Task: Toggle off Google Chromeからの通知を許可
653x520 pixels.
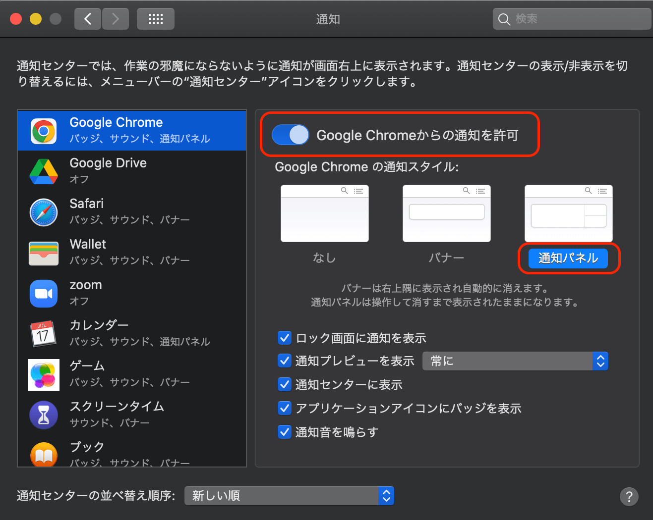Action: click(x=290, y=135)
